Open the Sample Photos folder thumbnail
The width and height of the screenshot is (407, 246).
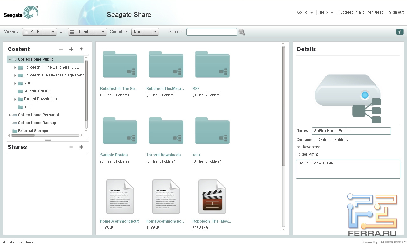click(120, 130)
